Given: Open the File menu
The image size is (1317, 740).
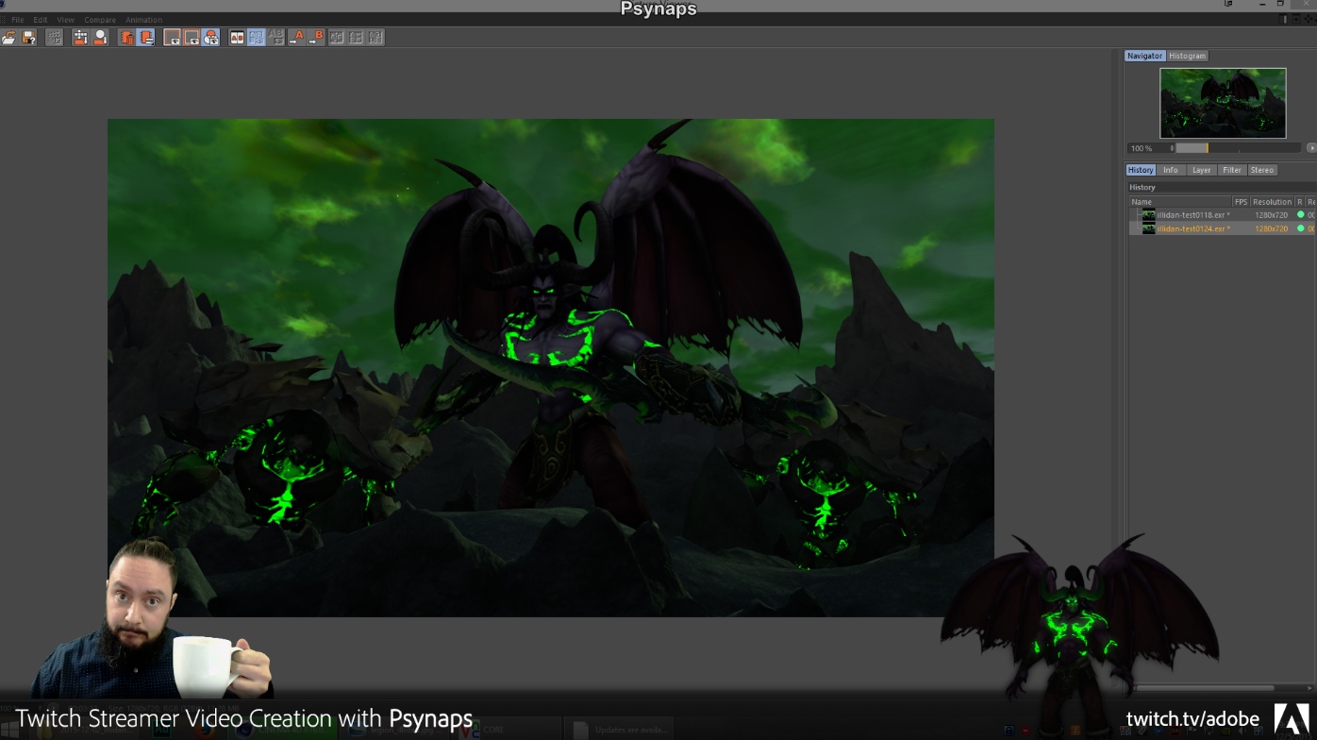Looking at the screenshot, I should coord(18,20).
